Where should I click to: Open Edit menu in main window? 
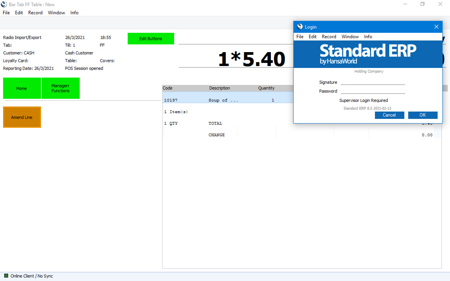pos(19,13)
